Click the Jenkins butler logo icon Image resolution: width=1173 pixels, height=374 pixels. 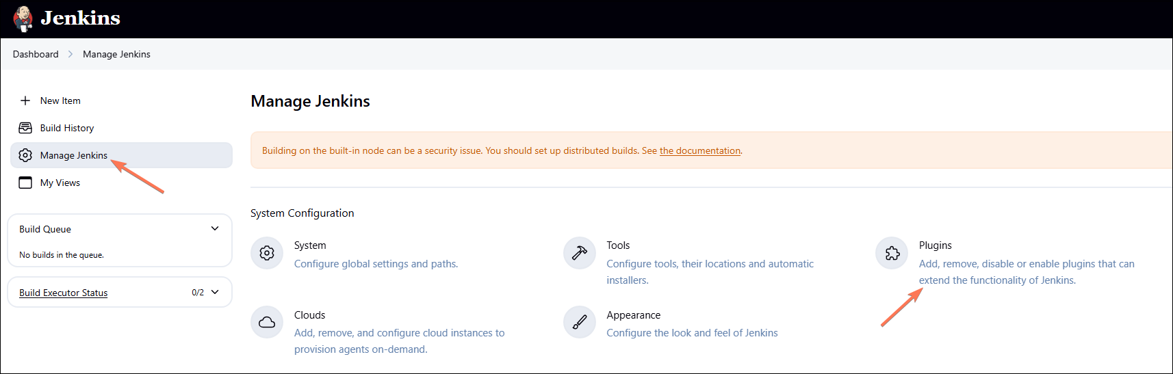(x=23, y=18)
